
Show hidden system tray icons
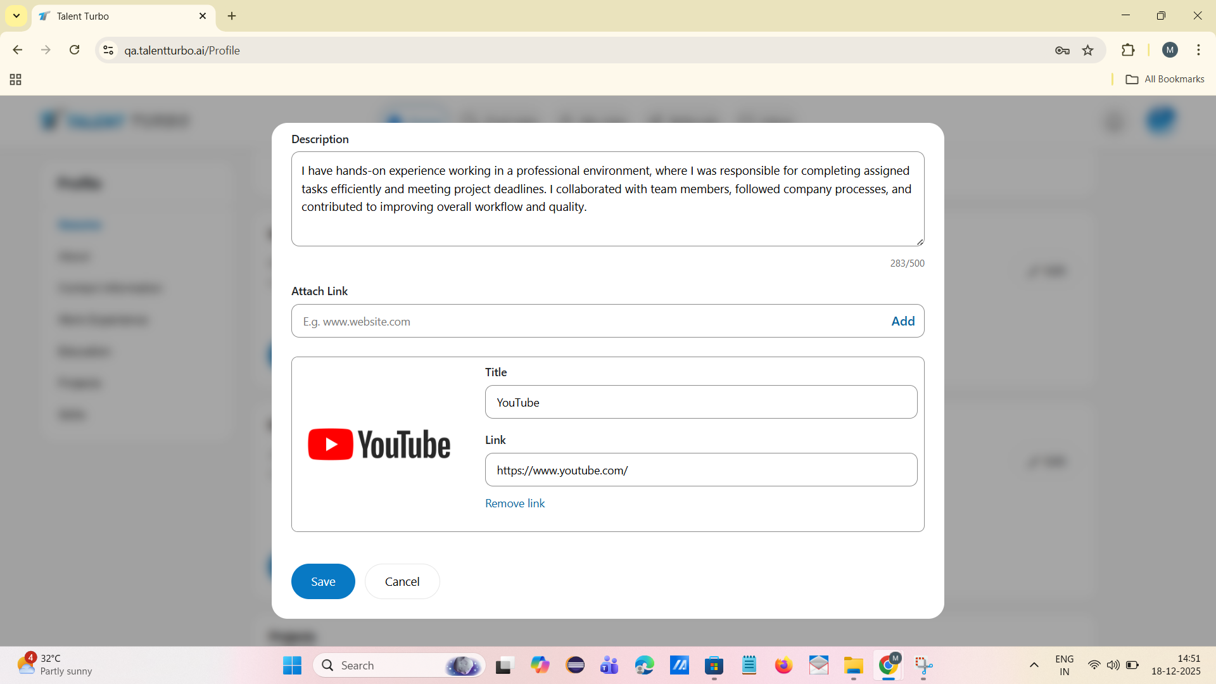1034,665
